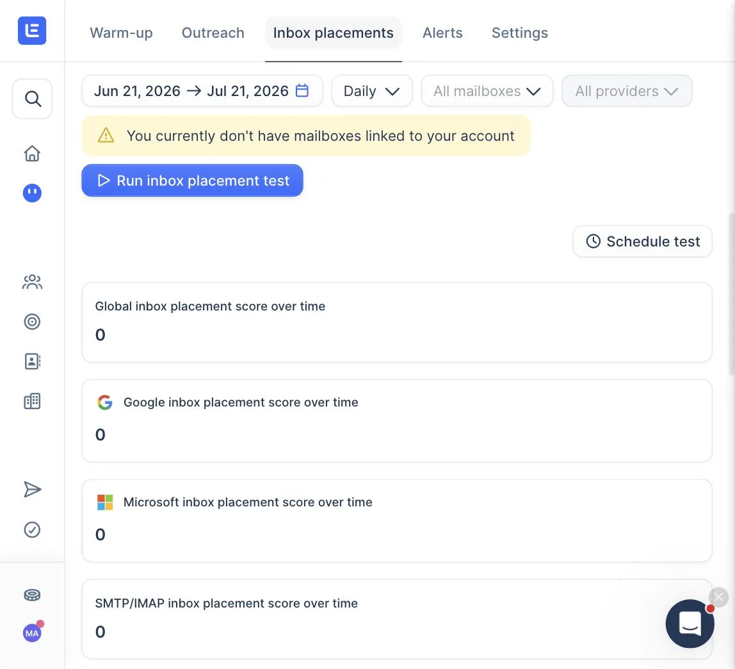Open the people group icon in sidebar

[x=33, y=282]
